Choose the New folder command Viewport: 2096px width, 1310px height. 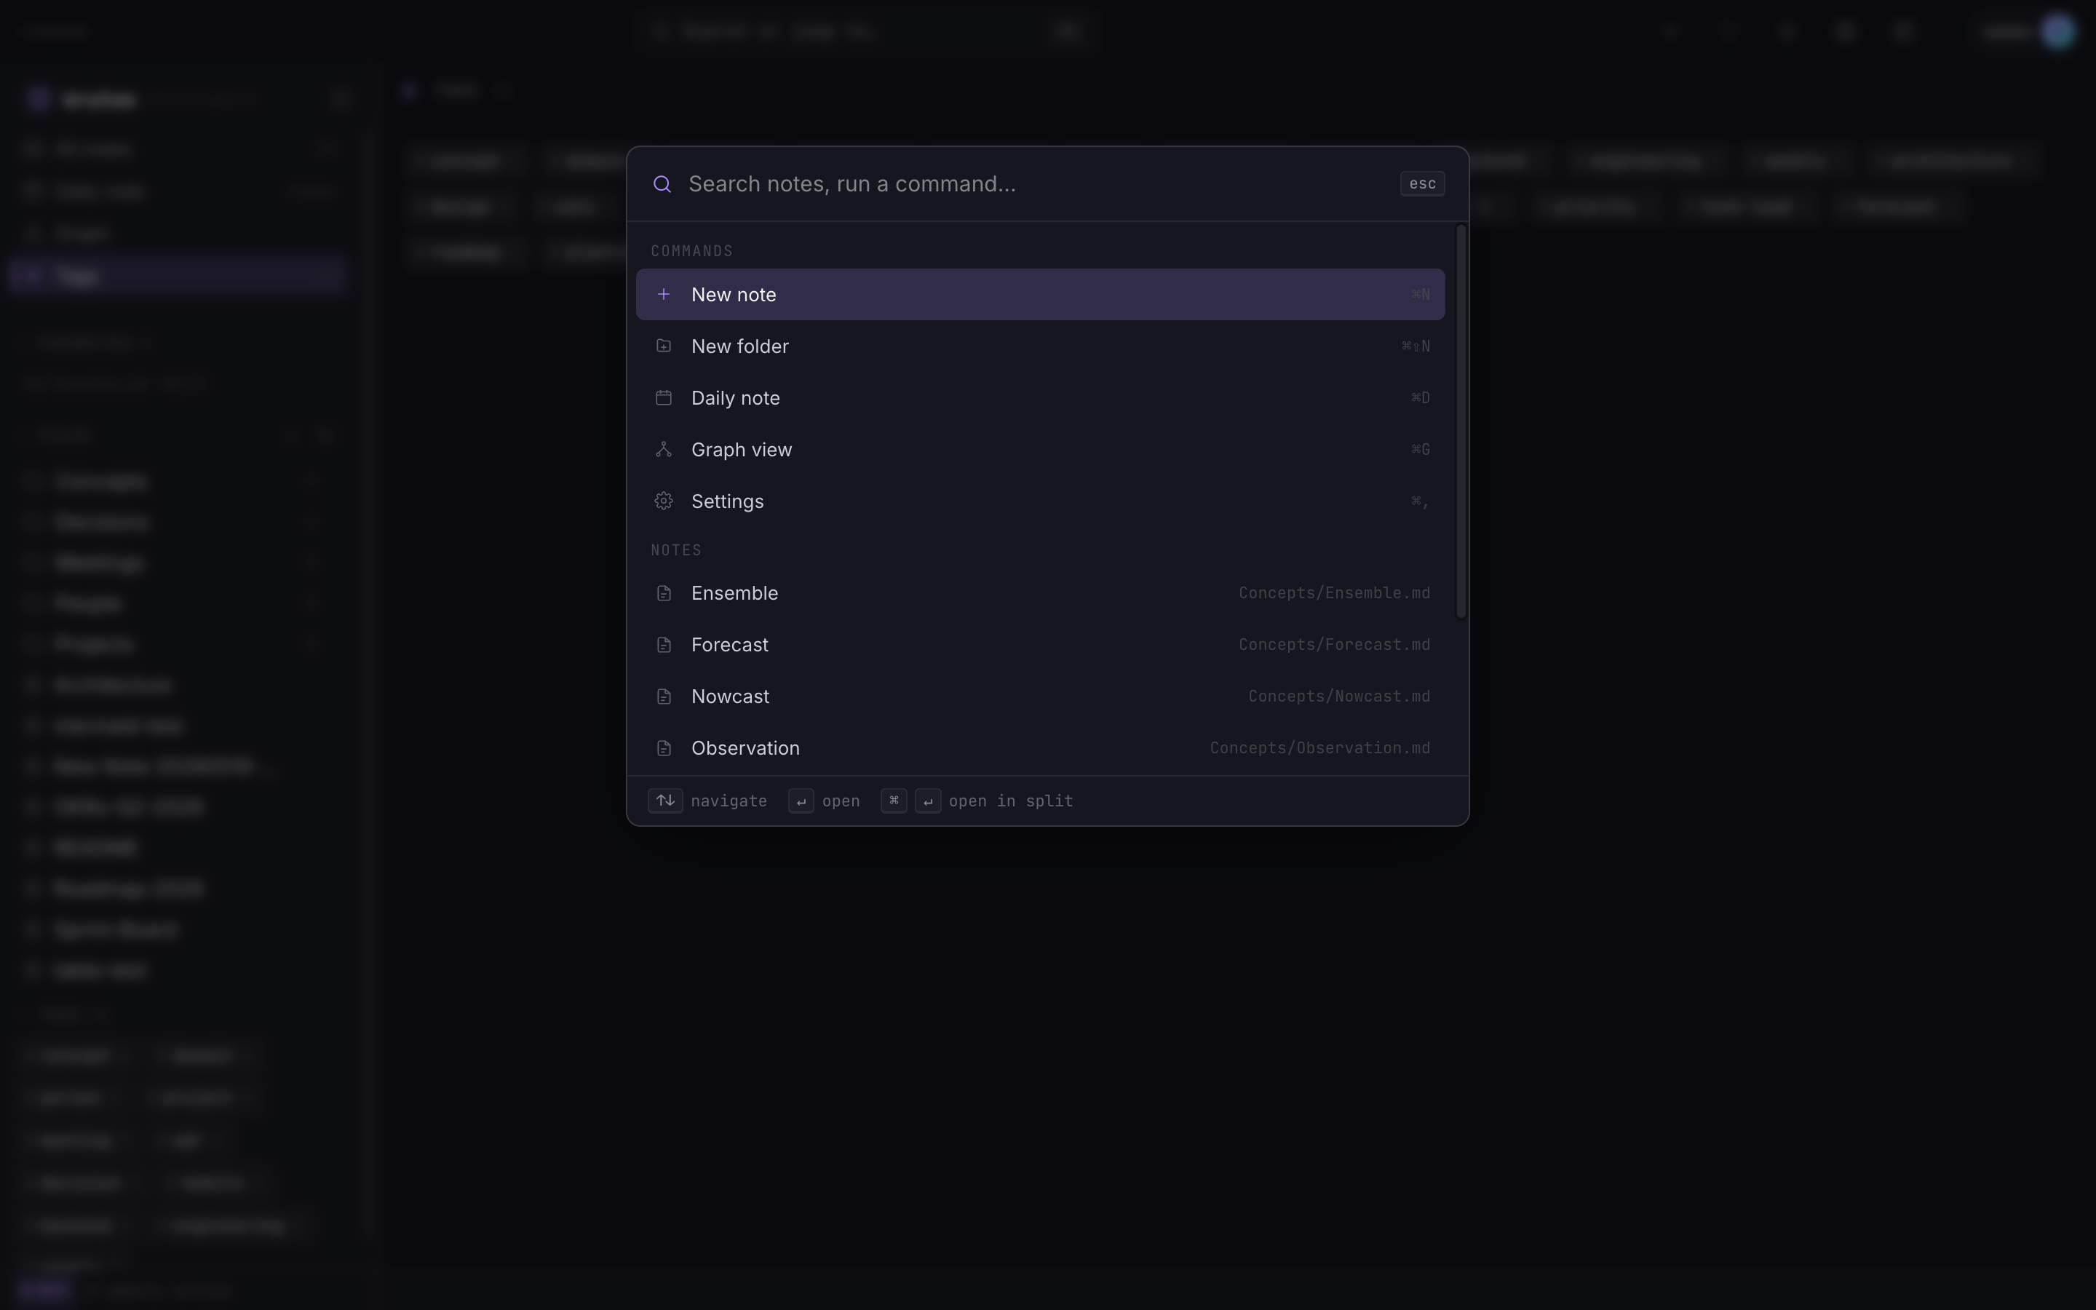pyautogui.click(x=1040, y=346)
